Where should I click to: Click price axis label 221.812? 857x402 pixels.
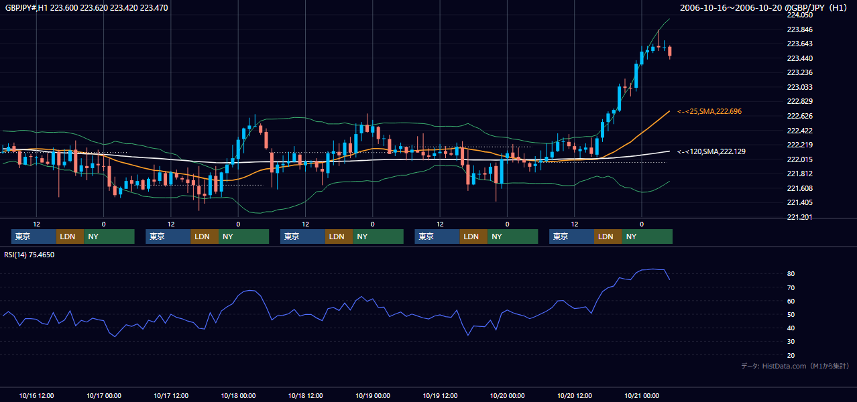click(799, 174)
